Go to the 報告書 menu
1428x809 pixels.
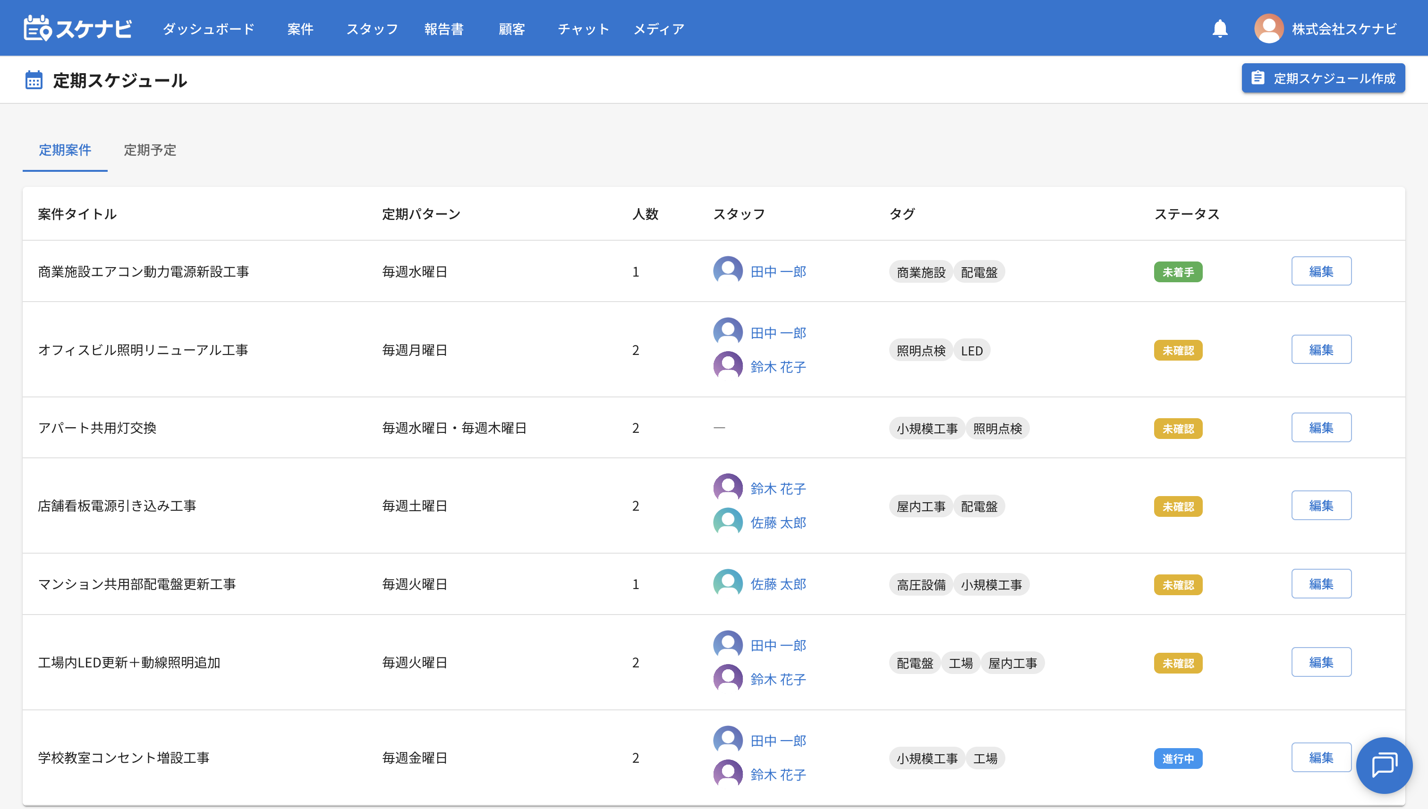443,29
